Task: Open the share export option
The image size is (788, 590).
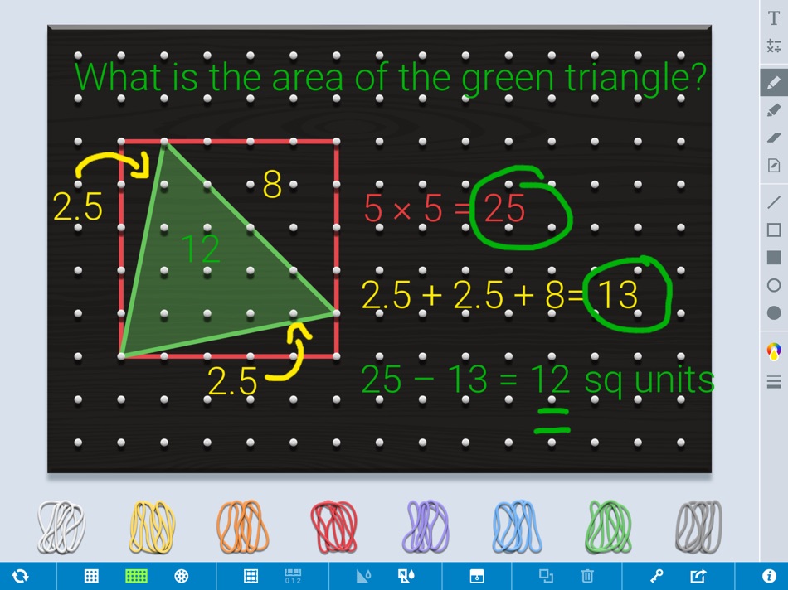Action: pos(698,576)
